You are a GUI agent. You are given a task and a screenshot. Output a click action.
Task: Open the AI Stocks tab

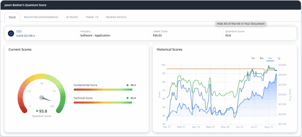(x=72, y=17)
